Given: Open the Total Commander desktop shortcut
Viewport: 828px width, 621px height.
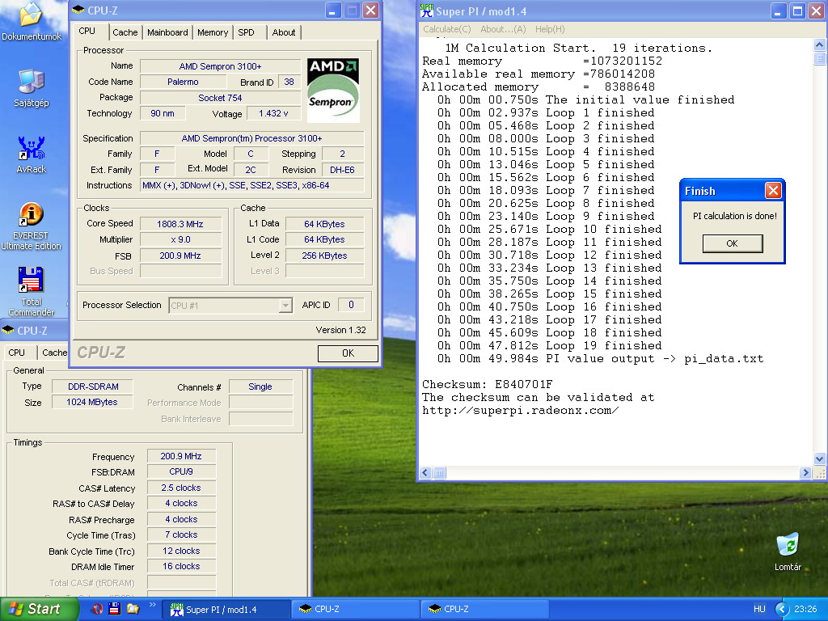Looking at the screenshot, I should point(31,279).
